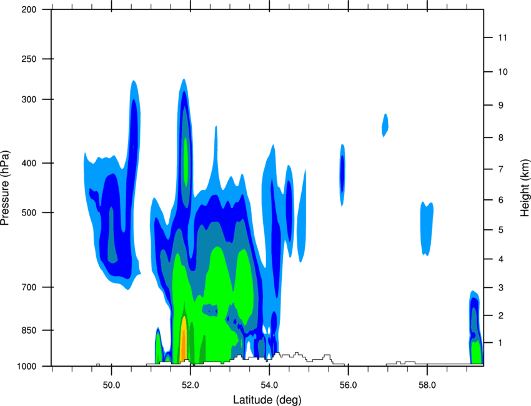Pick the 7 km height label
Screen dimensions: 531x406
(500, 169)
